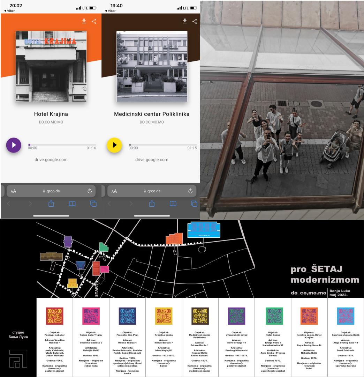Open Safari share sheet on left phone

pos(51,204)
